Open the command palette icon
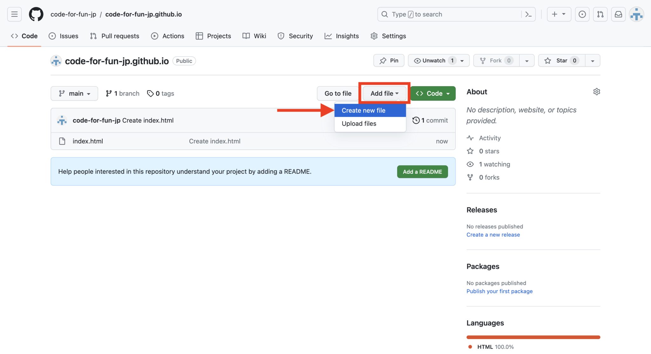Image resolution: width=651 pixels, height=354 pixels. (x=528, y=14)
